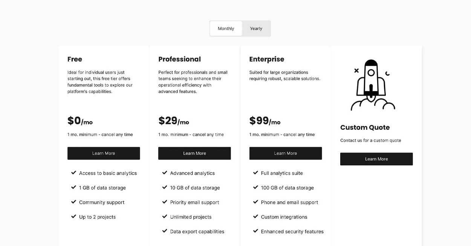Switch billing to Monthly
471x246 pixels.
coord(226,29)
